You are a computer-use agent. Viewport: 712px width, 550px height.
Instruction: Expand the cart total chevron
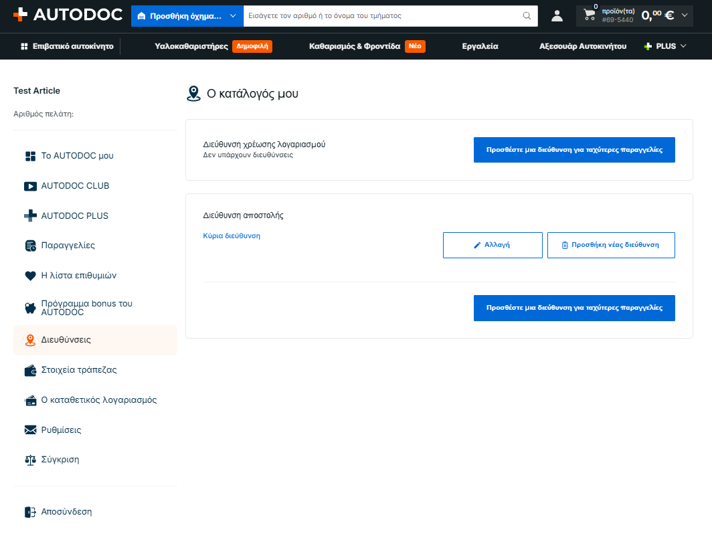click(x=685, y=15)
